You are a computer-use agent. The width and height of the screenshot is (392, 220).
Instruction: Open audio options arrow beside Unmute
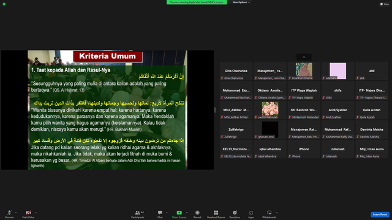point(16,213)
